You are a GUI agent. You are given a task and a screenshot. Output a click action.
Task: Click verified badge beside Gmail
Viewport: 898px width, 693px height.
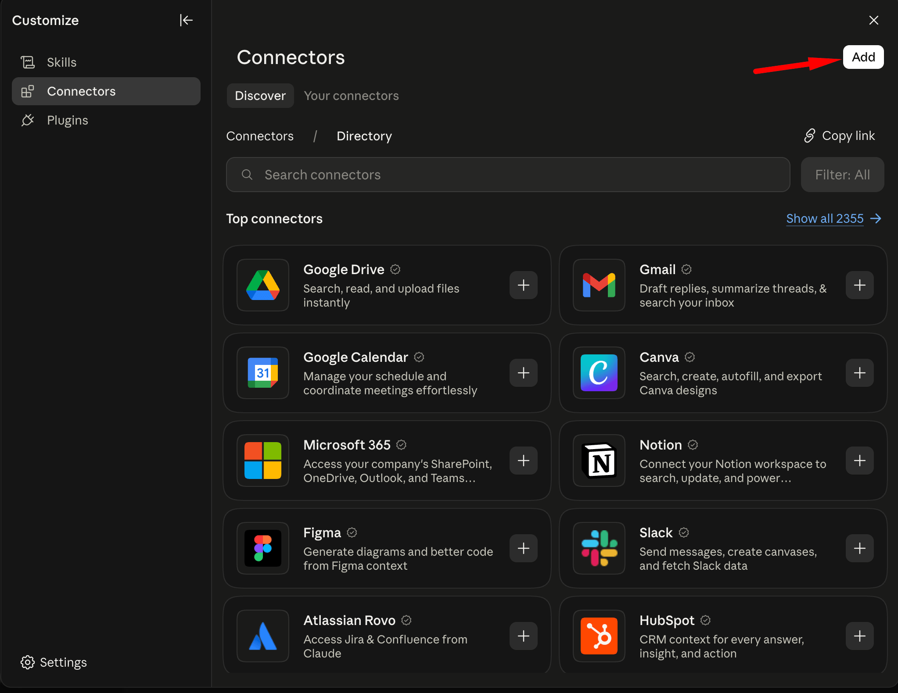click(686, 269)
